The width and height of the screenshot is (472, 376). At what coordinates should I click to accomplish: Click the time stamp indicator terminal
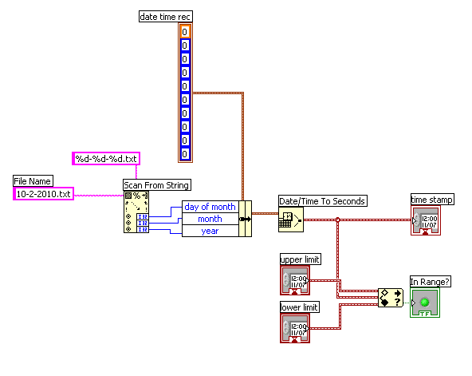tap(426, 220)
